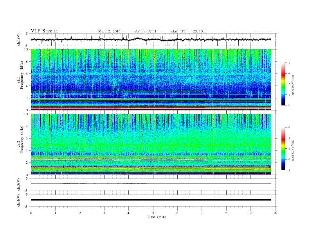Viewport: 310px width, 239px height.
Task: Click the "Time (min)" x-axis label
Action: [x=157, y=217]
